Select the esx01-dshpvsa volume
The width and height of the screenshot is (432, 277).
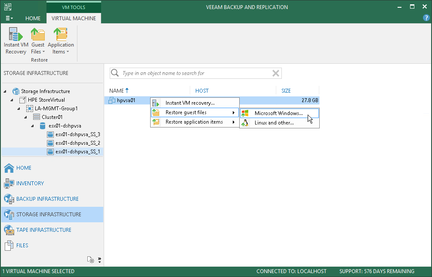click(x=65, y=126)
